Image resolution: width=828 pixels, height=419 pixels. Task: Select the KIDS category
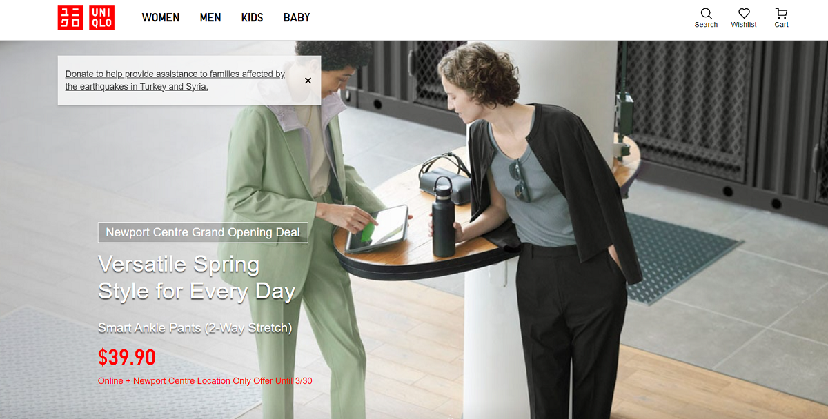pyautogui.click(x=252, y=17)
